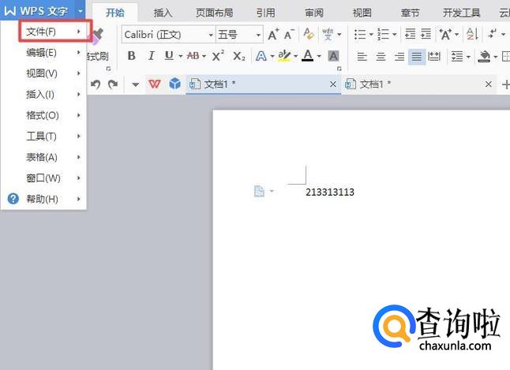The width and height of the screenshot is (510, 370).
Task: Open the 视图(V) submenu in the dropdown menu
Action: pos(44,73)
